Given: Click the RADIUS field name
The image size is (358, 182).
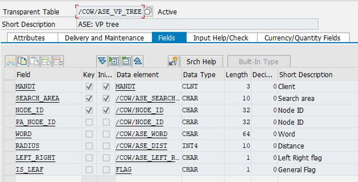Looking at the screenshot, I should 27,146.
